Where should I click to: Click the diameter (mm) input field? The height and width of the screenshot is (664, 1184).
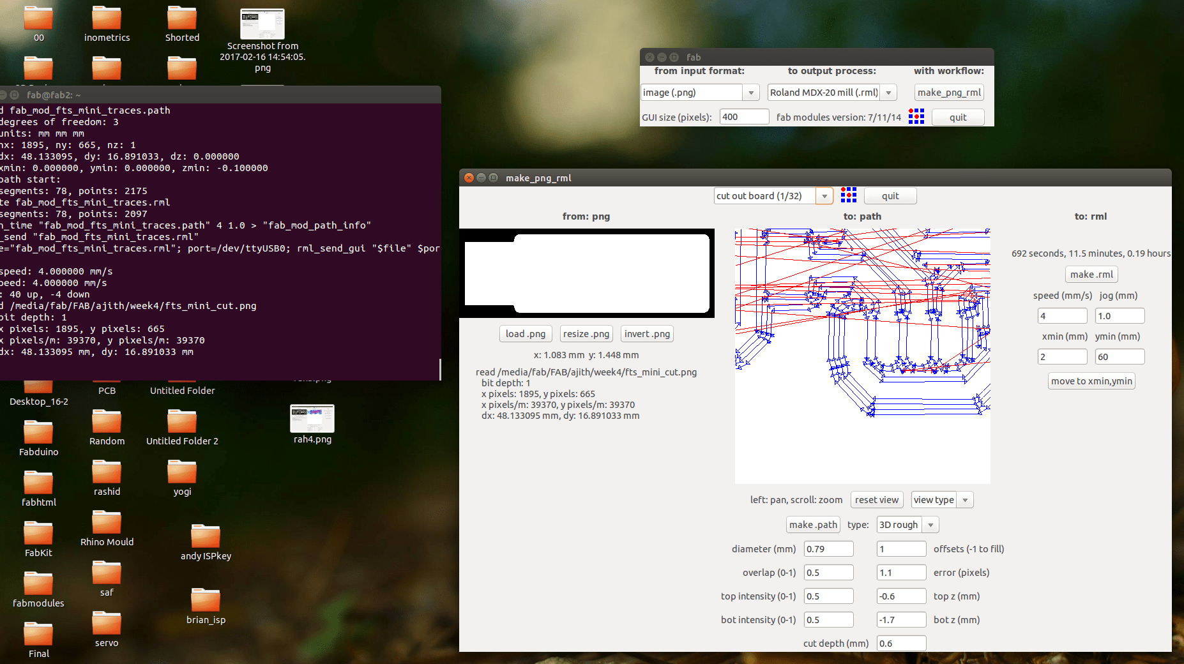tap(828, 549)
